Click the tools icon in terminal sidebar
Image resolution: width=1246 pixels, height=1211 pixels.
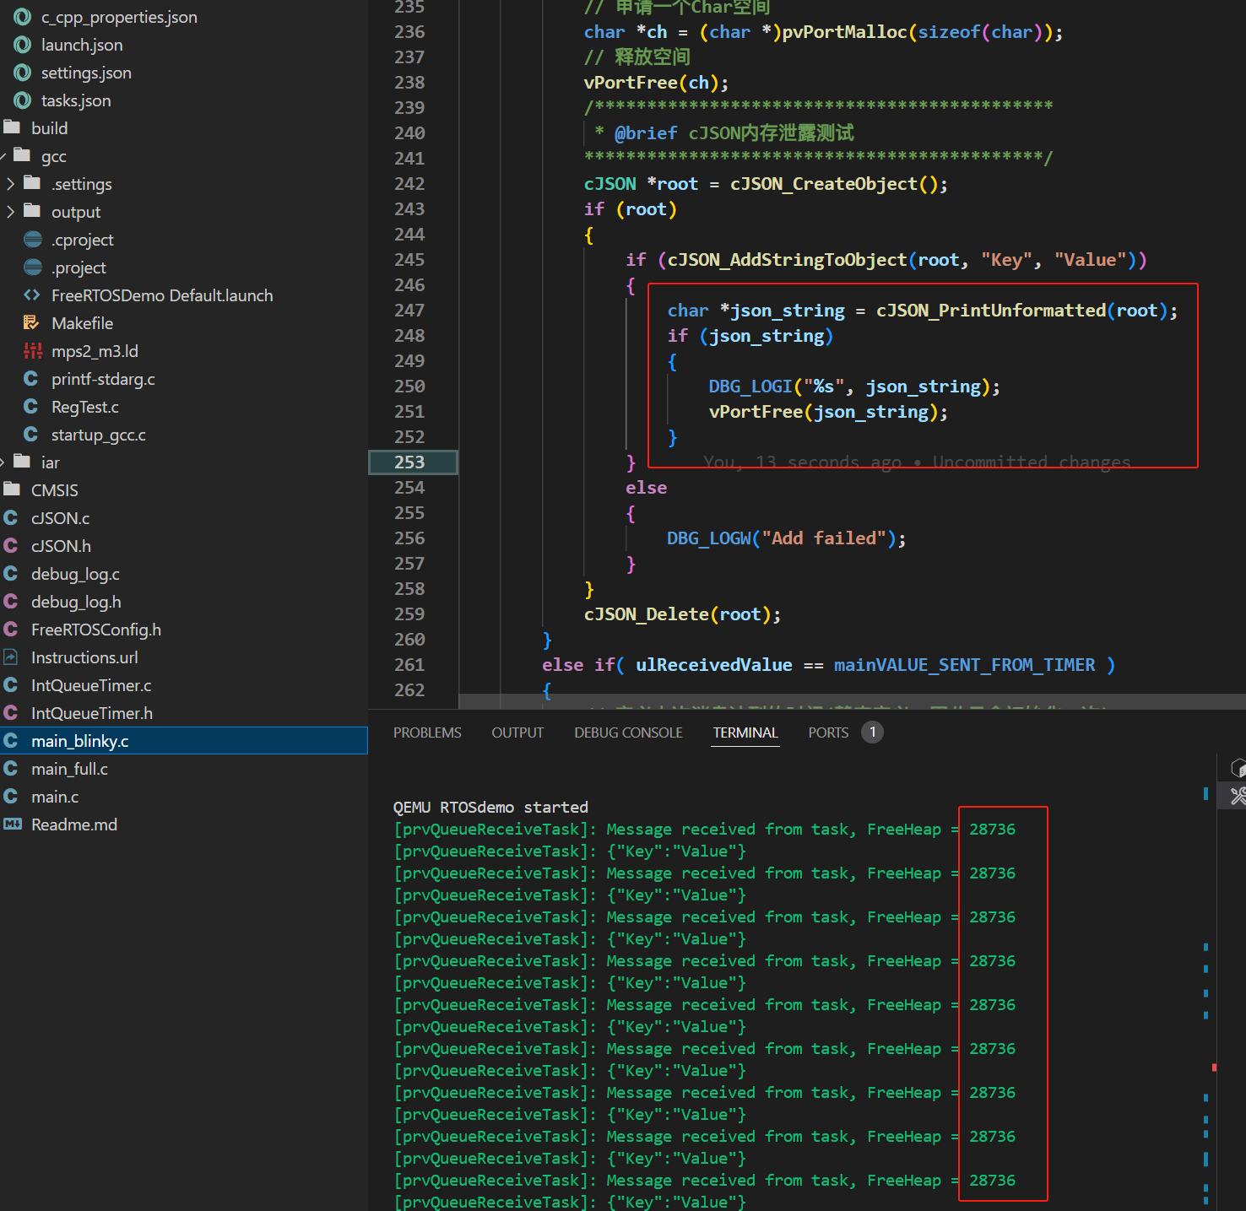(1238, 796)
